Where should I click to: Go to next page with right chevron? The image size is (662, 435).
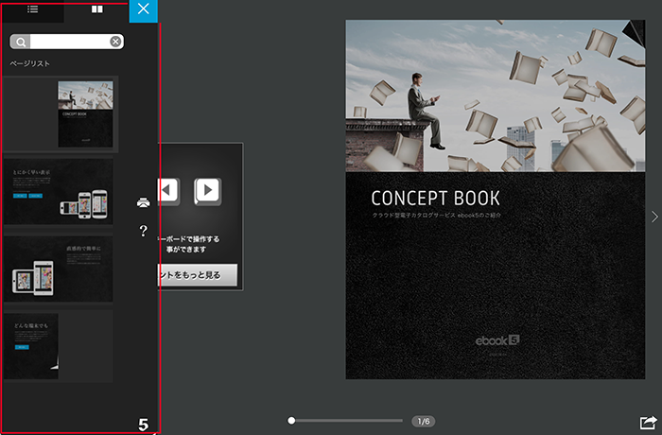pos(654,217)
